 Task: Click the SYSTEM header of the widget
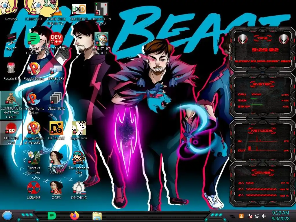(x=262, y=84)
